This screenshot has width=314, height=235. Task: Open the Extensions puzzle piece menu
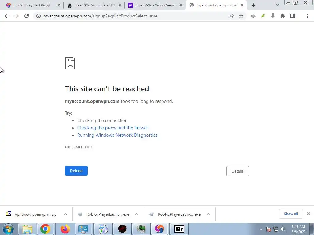click(x=282, y=16)
